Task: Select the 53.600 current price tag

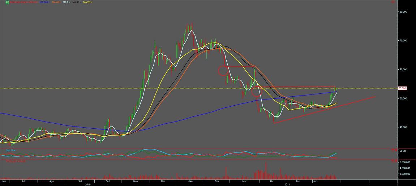Action: pyautogui.click(x=402, y=88)
